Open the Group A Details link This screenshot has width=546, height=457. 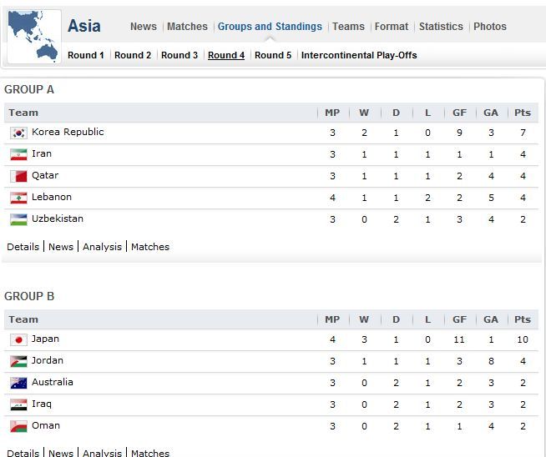tap(23, 247)
